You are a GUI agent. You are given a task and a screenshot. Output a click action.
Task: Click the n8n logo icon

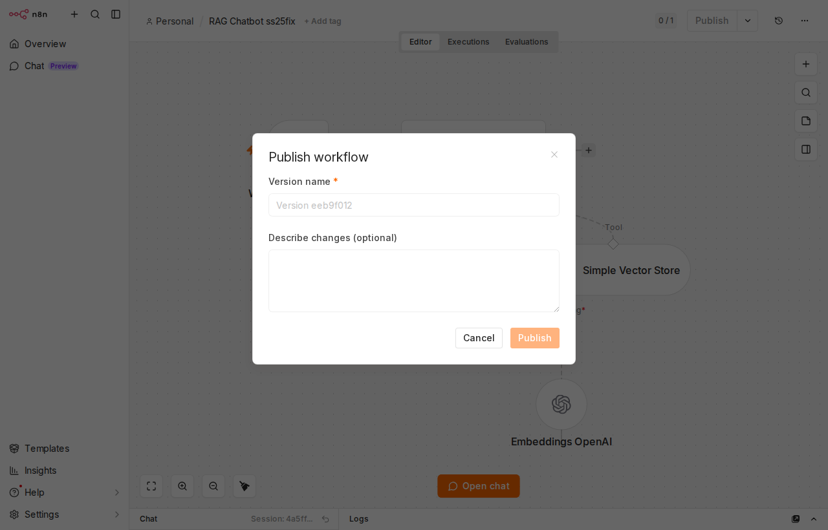pos(19,14)
